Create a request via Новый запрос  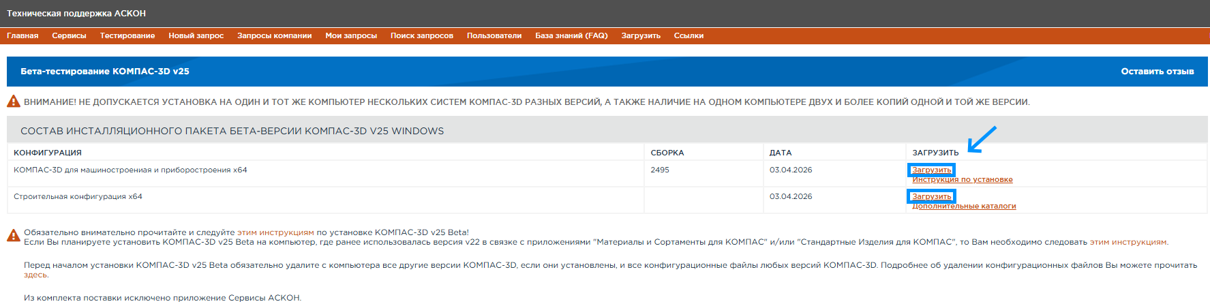click(x=196, y=35)
